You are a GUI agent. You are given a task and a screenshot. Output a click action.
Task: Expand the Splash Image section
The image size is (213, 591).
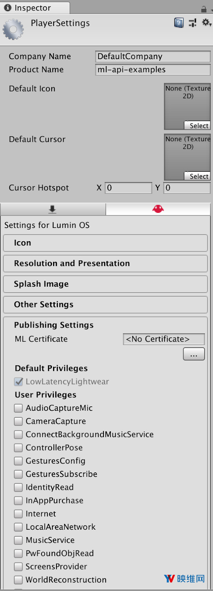point(105,284)
